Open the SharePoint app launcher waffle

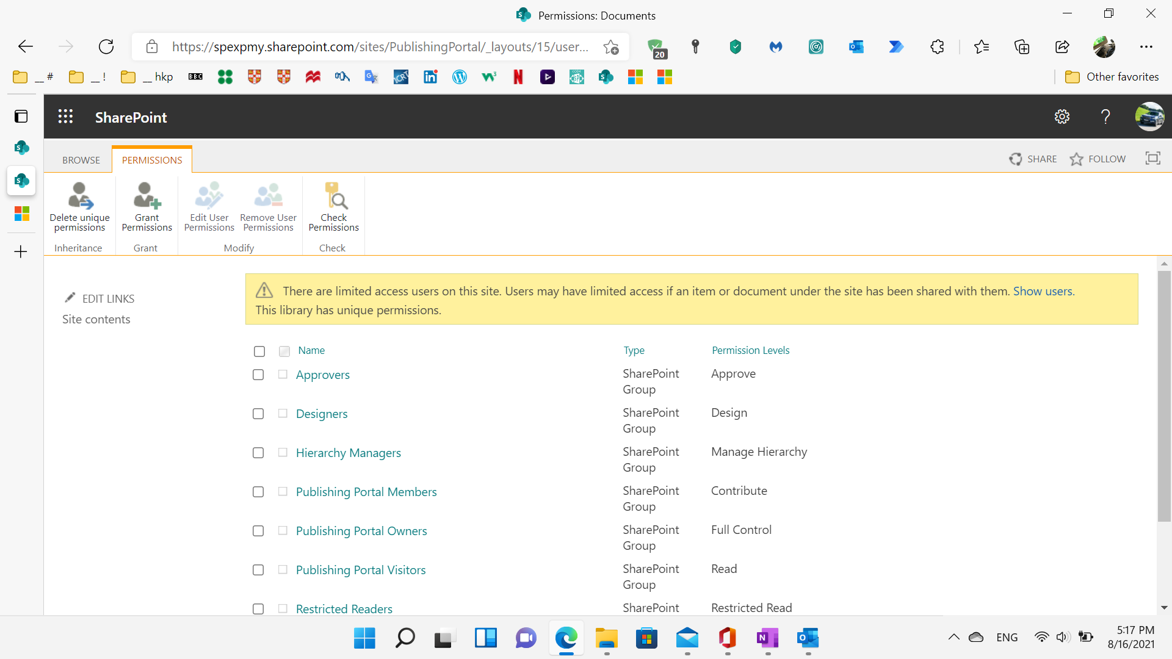(x=65, y=117)
